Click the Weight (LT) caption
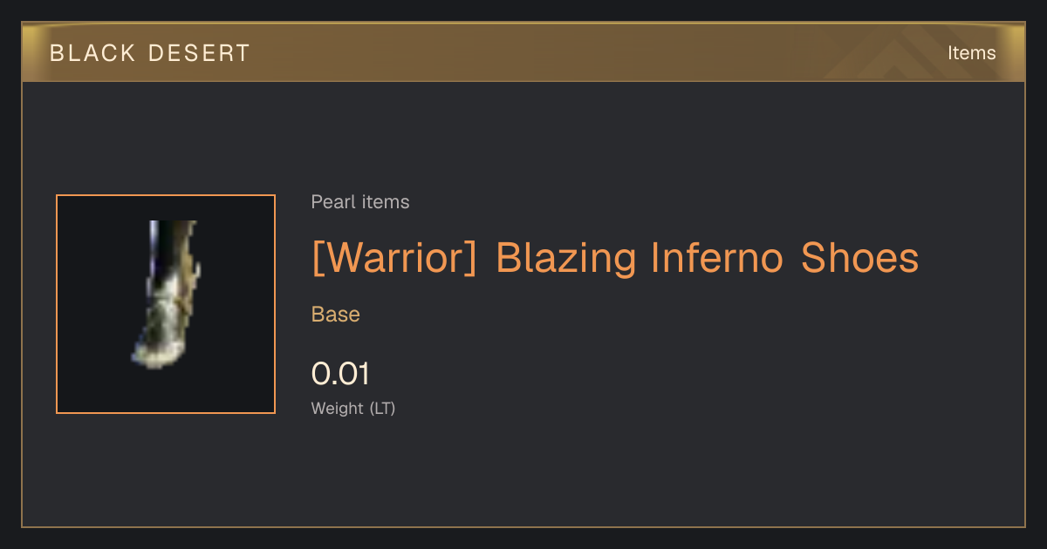 (353, 408)
